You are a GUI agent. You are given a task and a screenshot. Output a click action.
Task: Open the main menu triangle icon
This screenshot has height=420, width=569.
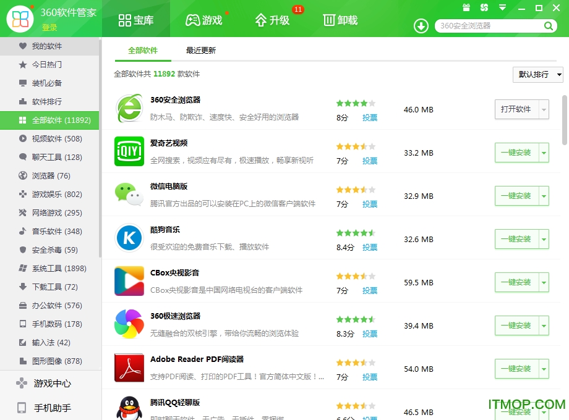[x=503, y=7]
